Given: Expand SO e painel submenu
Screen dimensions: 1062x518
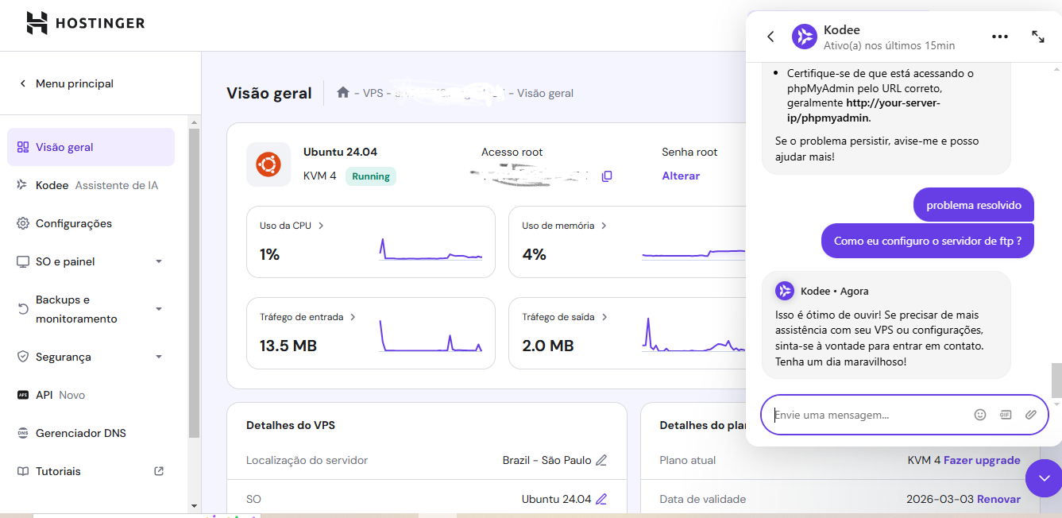Looking at the screenshot, I should click(x=159, y=261).
